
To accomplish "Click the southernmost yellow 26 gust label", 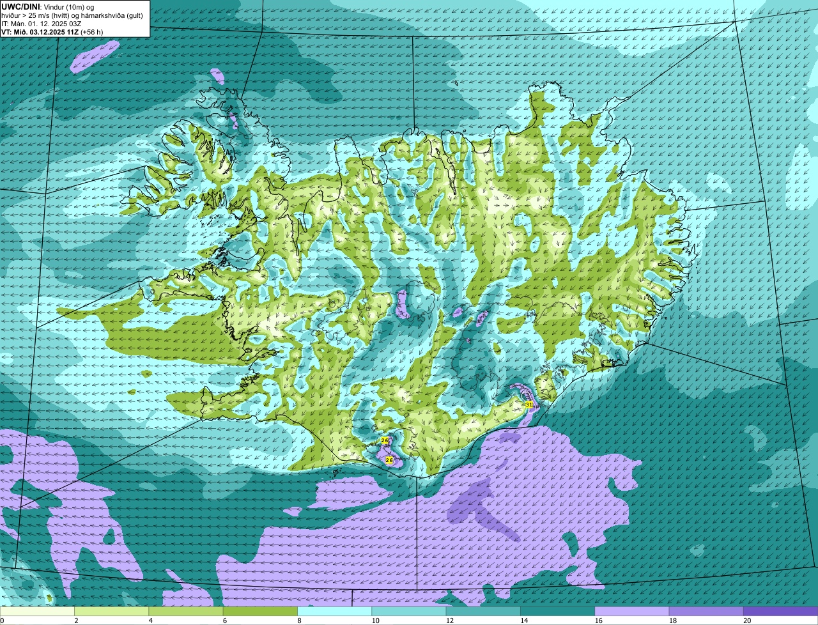I will tap(389, 459).
